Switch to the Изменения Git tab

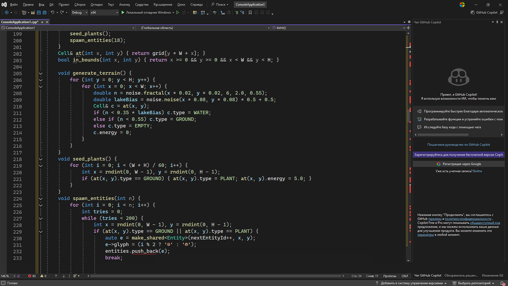(492, 275)
